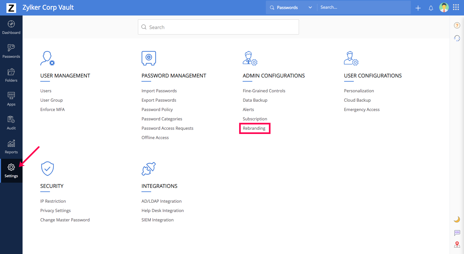464x254 pixels.
Task: Go to Passwords in the sidebar
Action: (x=11, y=51)
